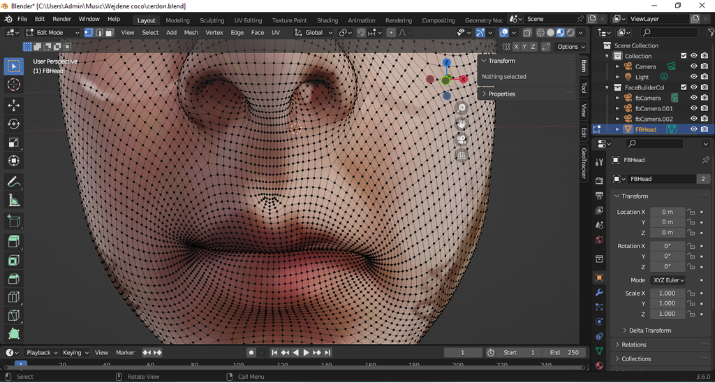Activate the Cursor tool
Image resolution: width=715 pixels, height=383 pixels.
[13, 85]
